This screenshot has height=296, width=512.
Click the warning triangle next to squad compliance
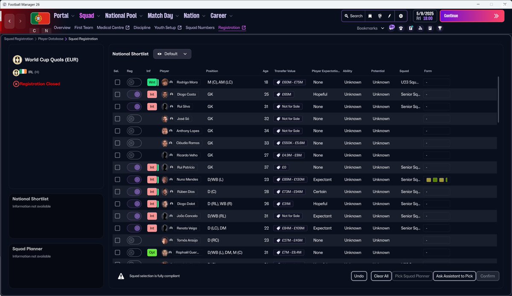[x=121, y=276]
